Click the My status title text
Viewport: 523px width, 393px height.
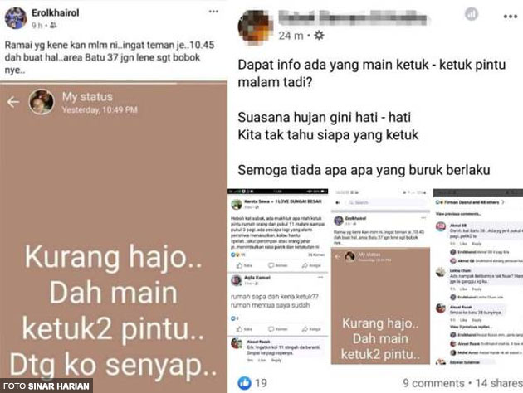coord(87,96)
